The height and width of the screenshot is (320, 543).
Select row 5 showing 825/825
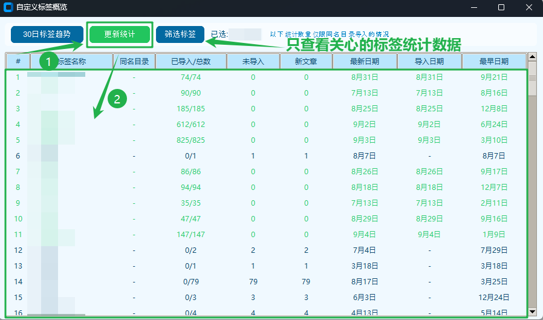[266, 140]
